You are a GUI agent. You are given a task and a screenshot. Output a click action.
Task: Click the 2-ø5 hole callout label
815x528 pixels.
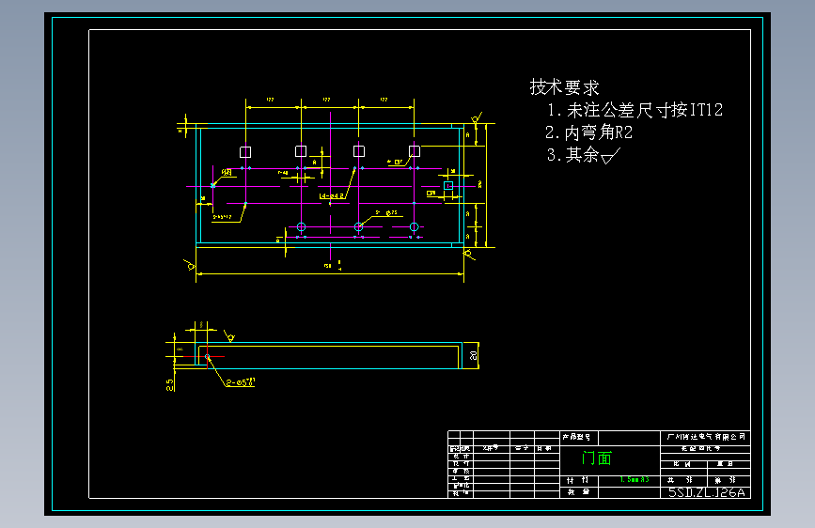(x=240, y=382)
